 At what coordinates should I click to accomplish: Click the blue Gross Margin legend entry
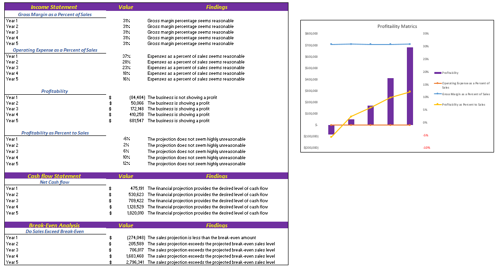coord(466,94)
